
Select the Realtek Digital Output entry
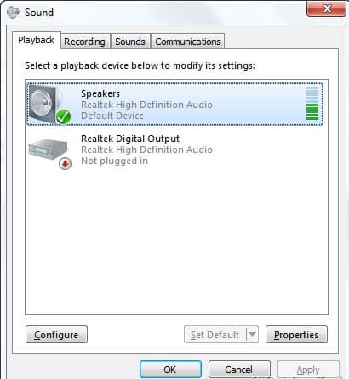[x=175, y=150]
